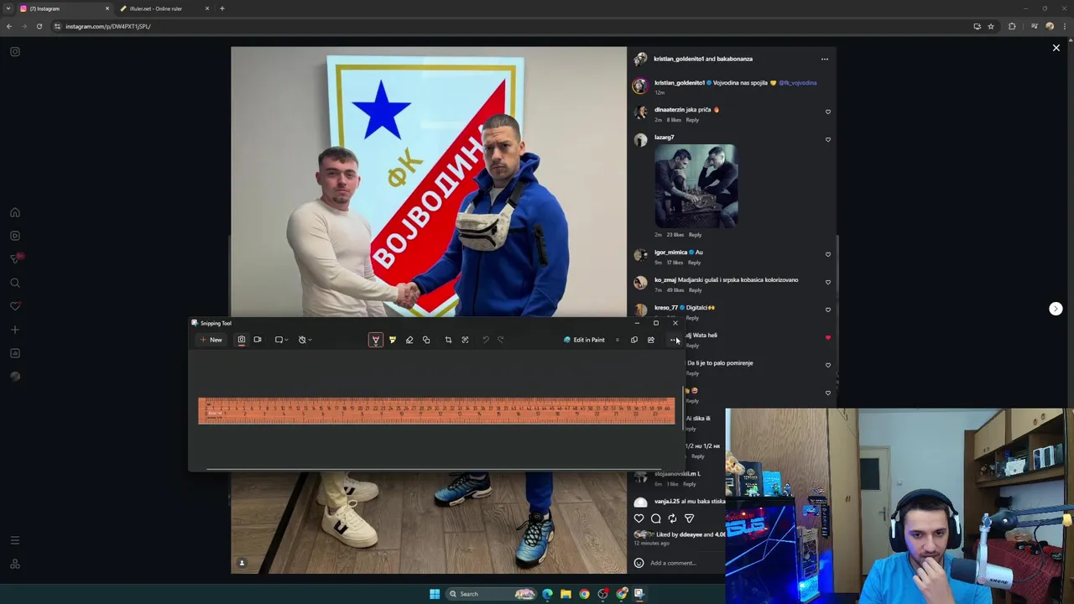
Task: Bookmark this page with star icon
Action: click(991, 26)
